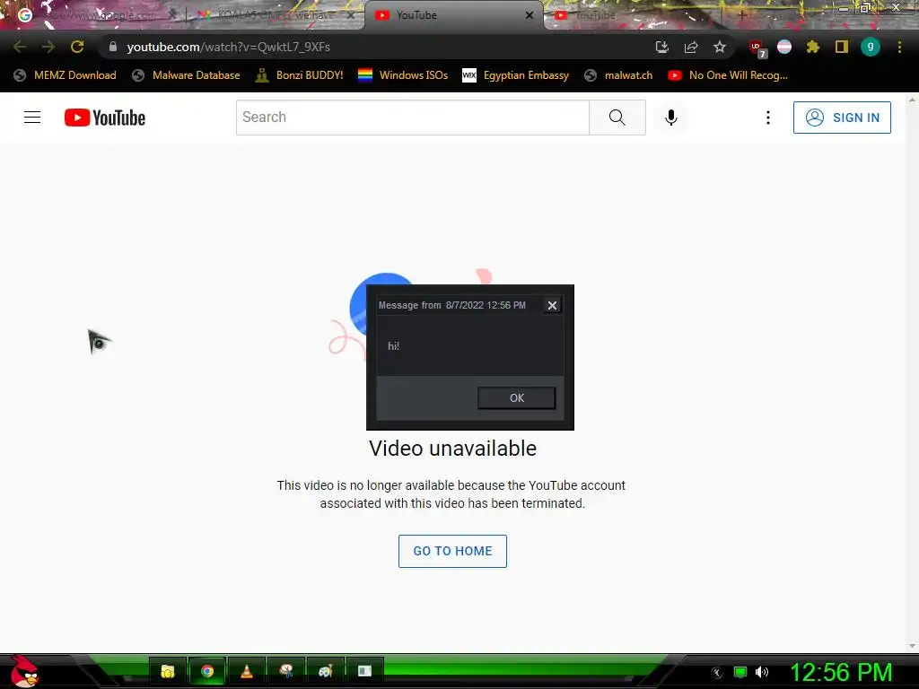Image resolution: width=919 pixels, height=689 pixels.
Task: Open the Bonzi BUDDY! bookmark
Action: click(300, 75)
